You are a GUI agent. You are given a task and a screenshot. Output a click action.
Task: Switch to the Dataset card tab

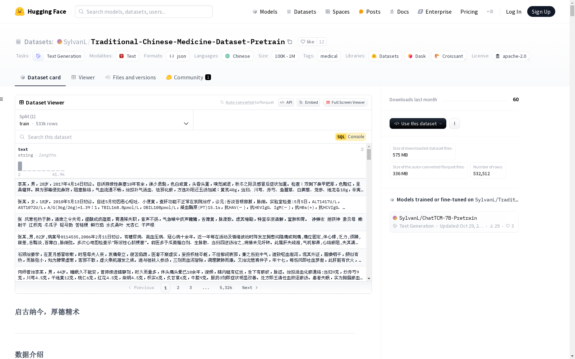click(x=40, y=78)
